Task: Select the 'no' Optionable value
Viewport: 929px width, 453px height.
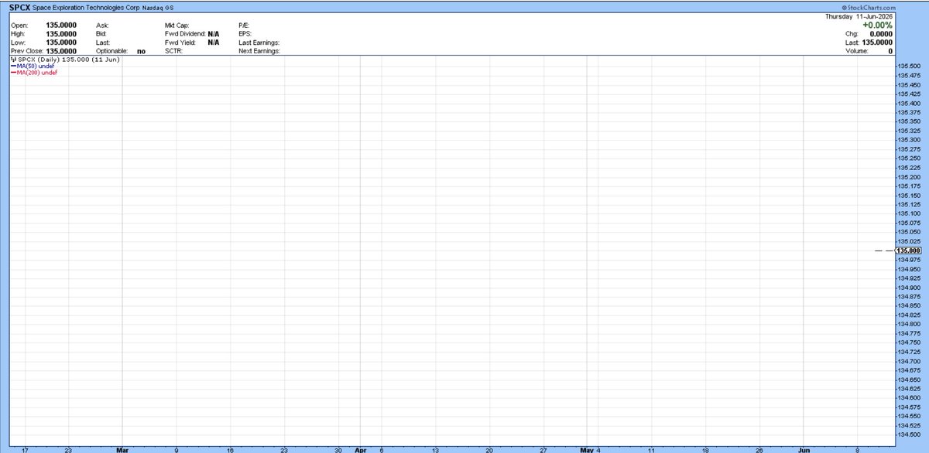Action: click(x=141, y=51)
